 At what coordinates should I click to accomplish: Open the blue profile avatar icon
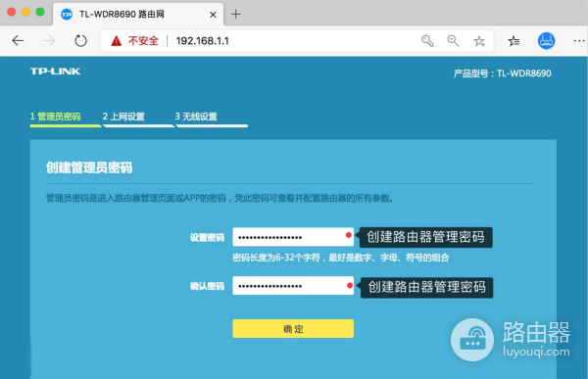coord(546,41)
